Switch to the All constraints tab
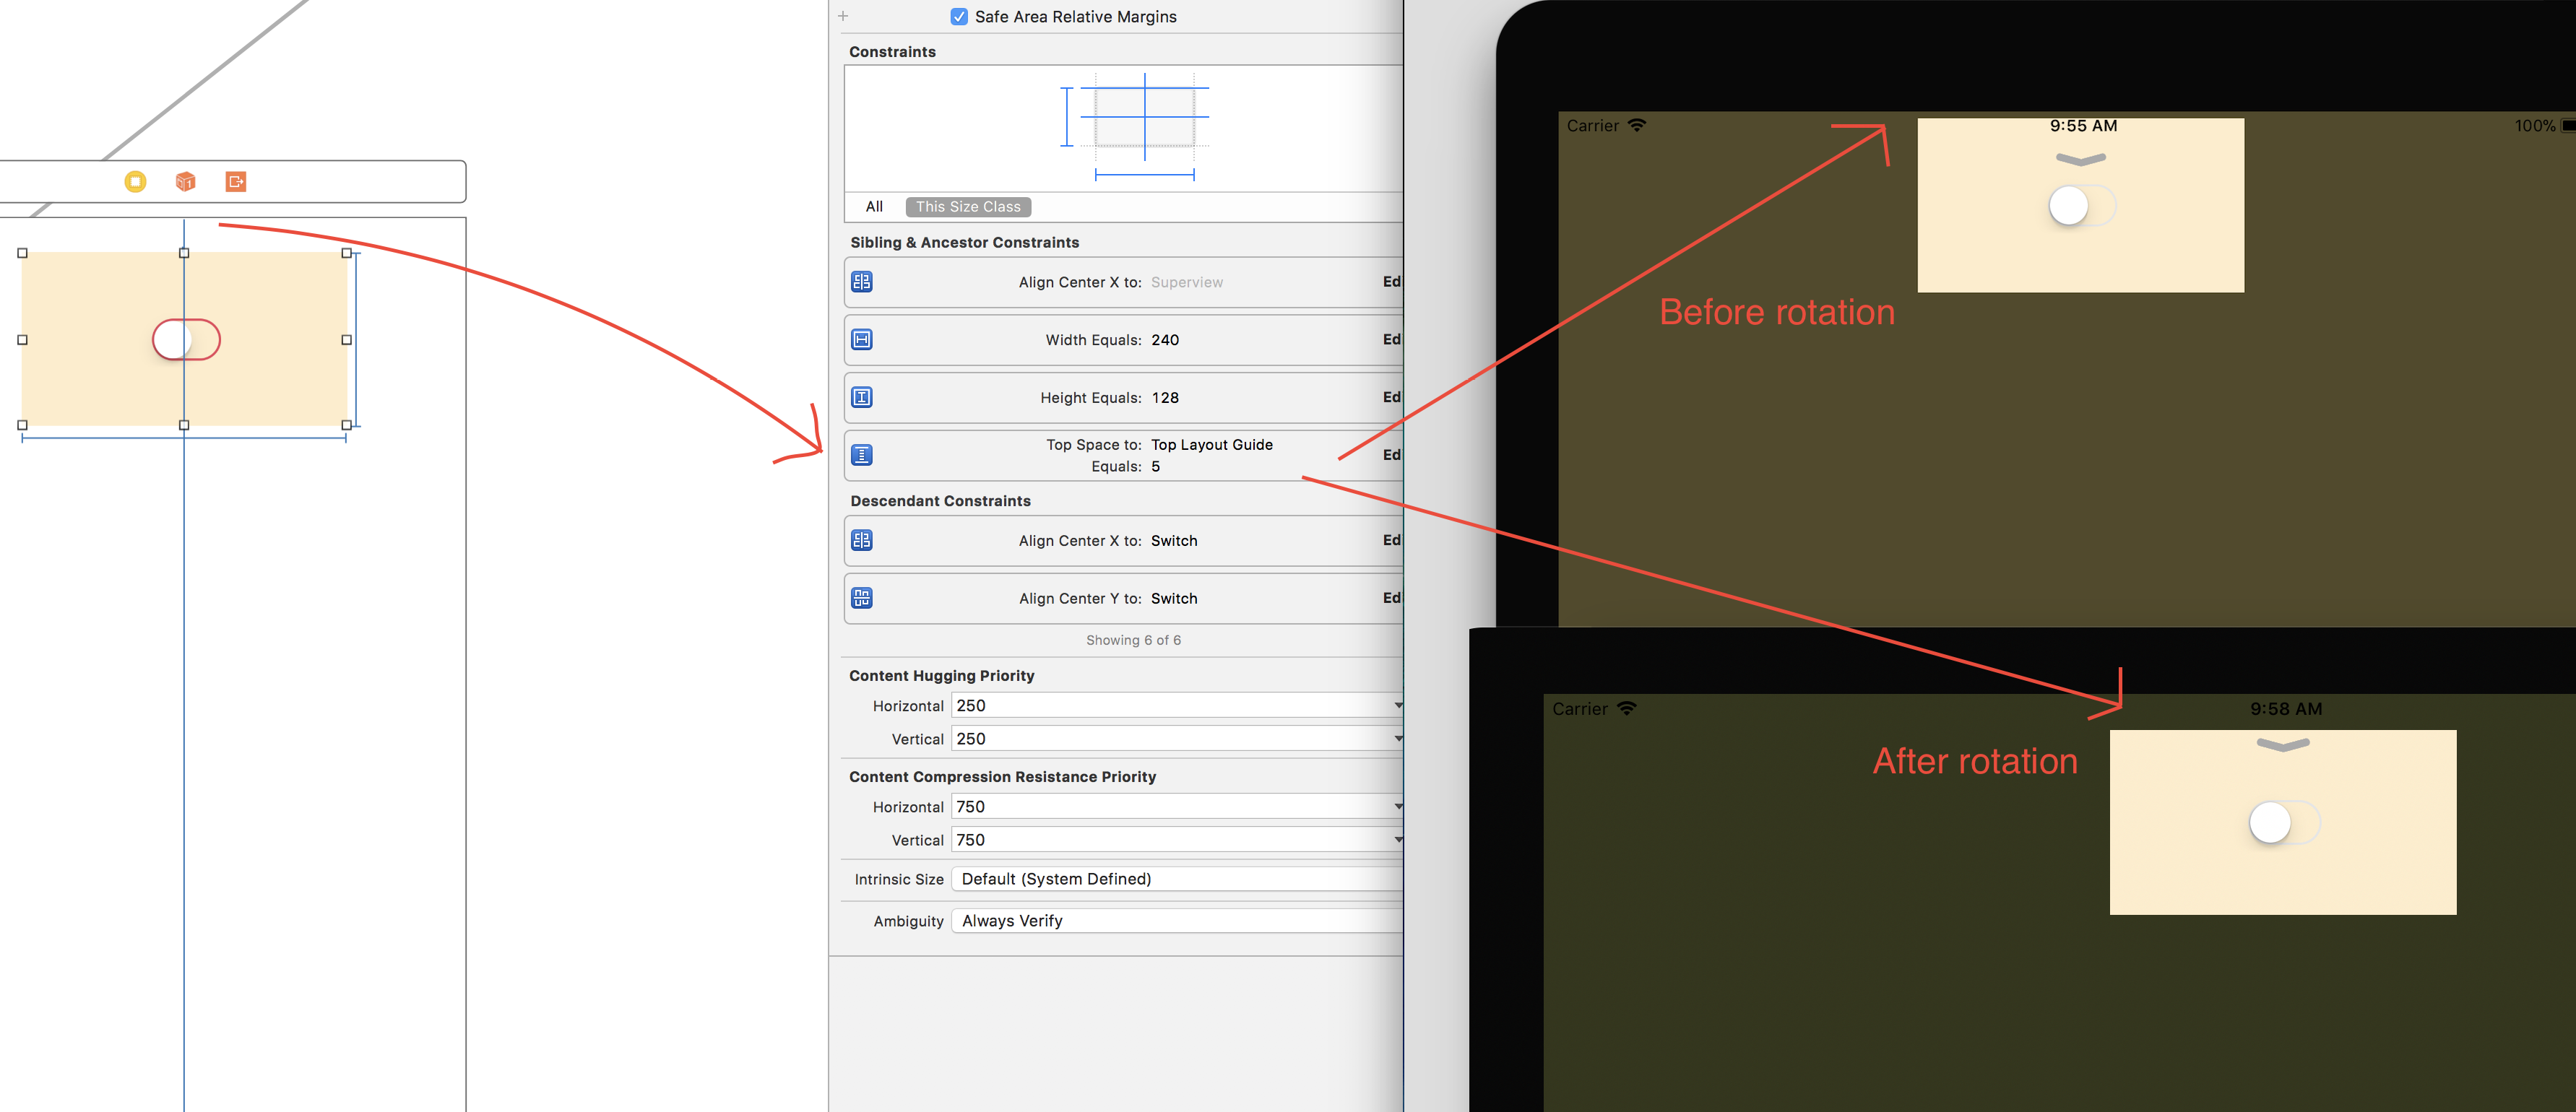Screen dimensions: 2576x1112 click(x=873, y=207)
